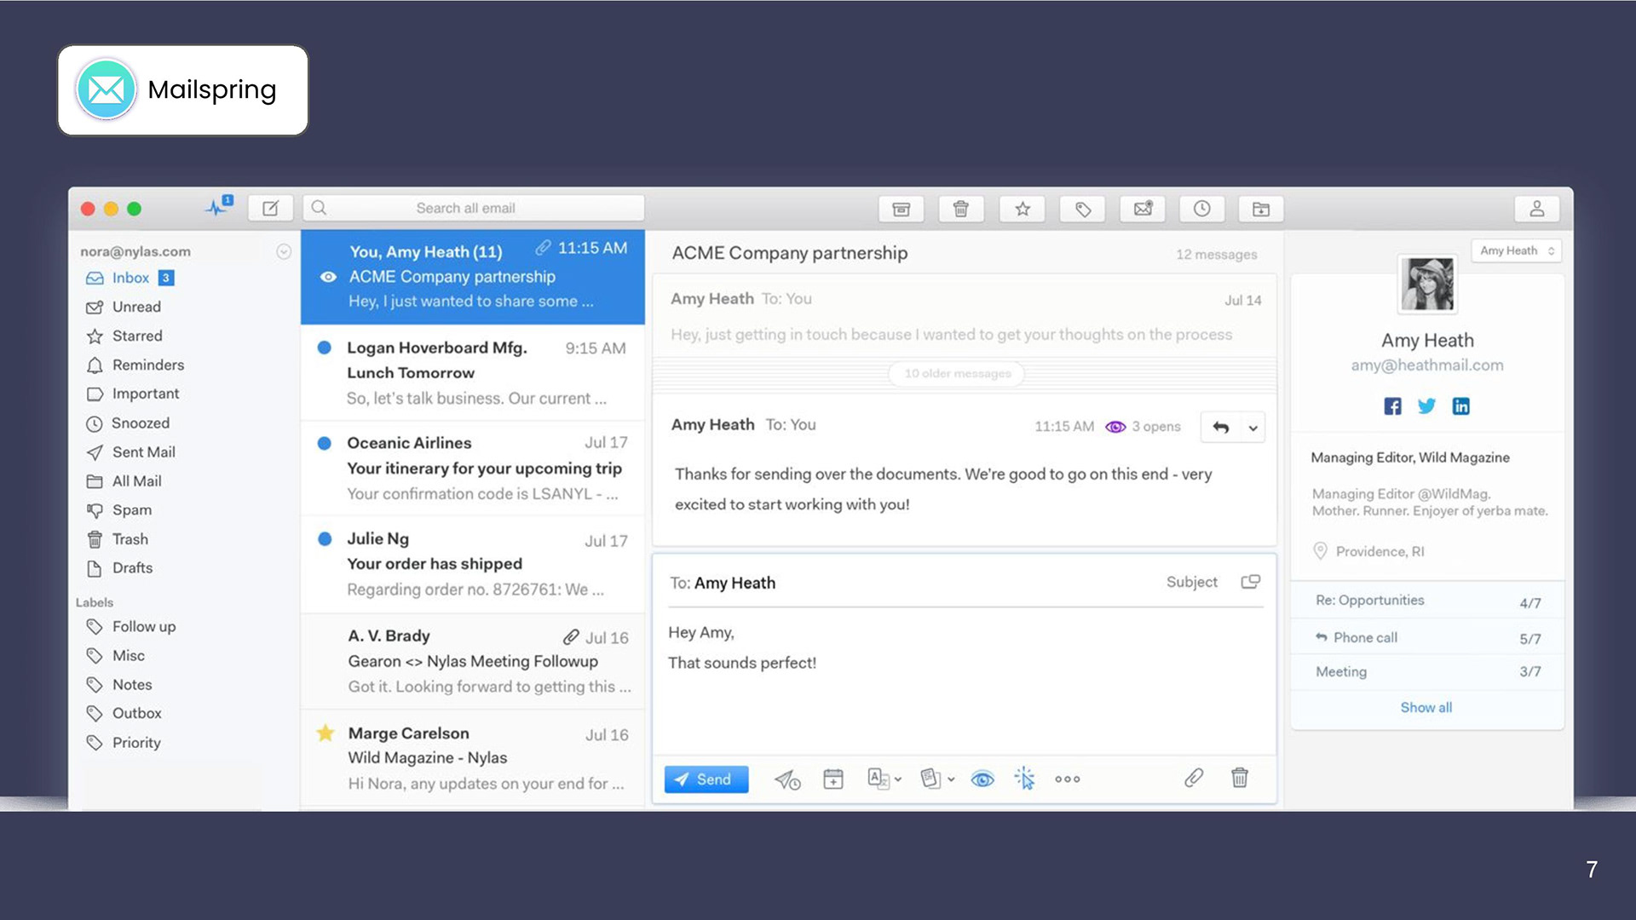Open the A. V. Brady email

tap(473, 661)
